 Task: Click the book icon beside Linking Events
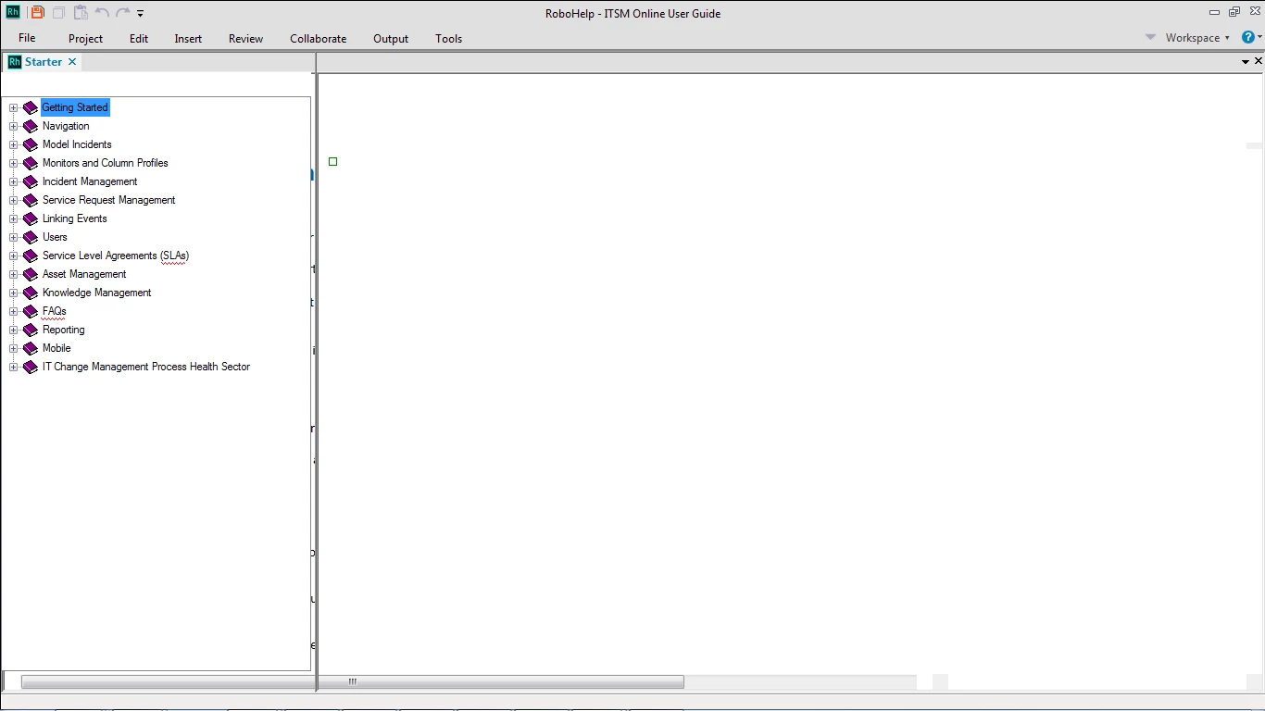tap(31, 218)
